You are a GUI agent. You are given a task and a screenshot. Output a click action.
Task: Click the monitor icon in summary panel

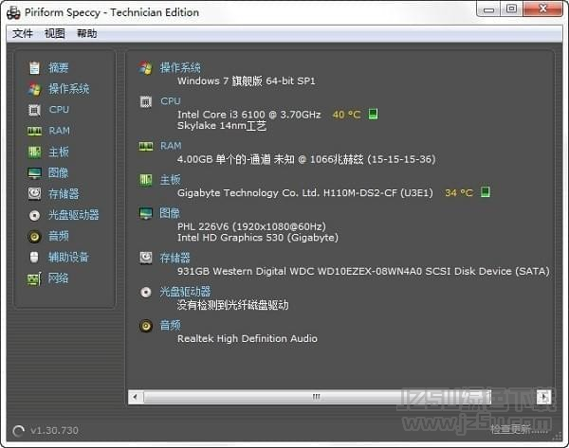(x=146, y=213)
